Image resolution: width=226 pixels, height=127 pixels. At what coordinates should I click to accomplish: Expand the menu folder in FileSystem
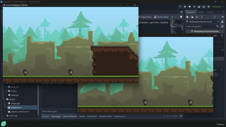click(x=6, y=91)
